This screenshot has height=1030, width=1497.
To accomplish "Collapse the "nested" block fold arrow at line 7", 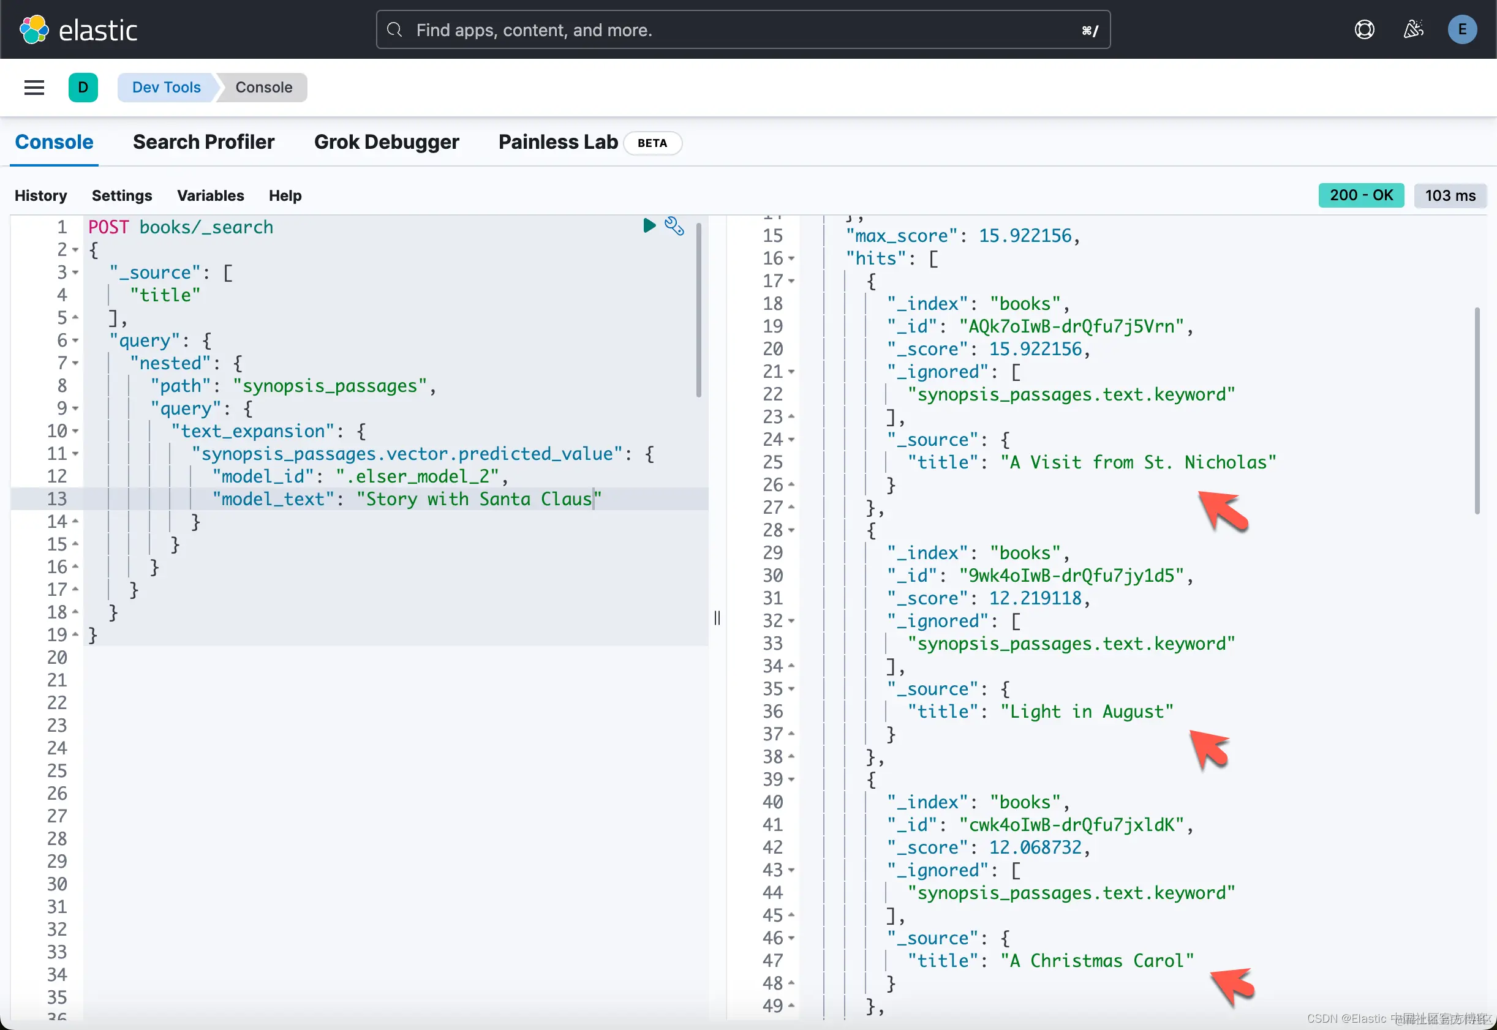I will 75,363.
